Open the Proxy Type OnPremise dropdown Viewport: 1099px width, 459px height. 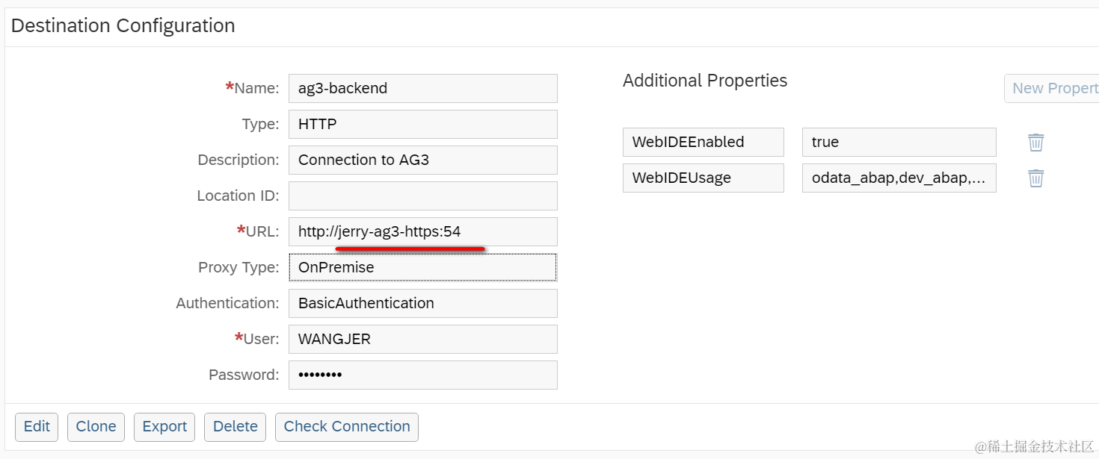tap(422, 267)
